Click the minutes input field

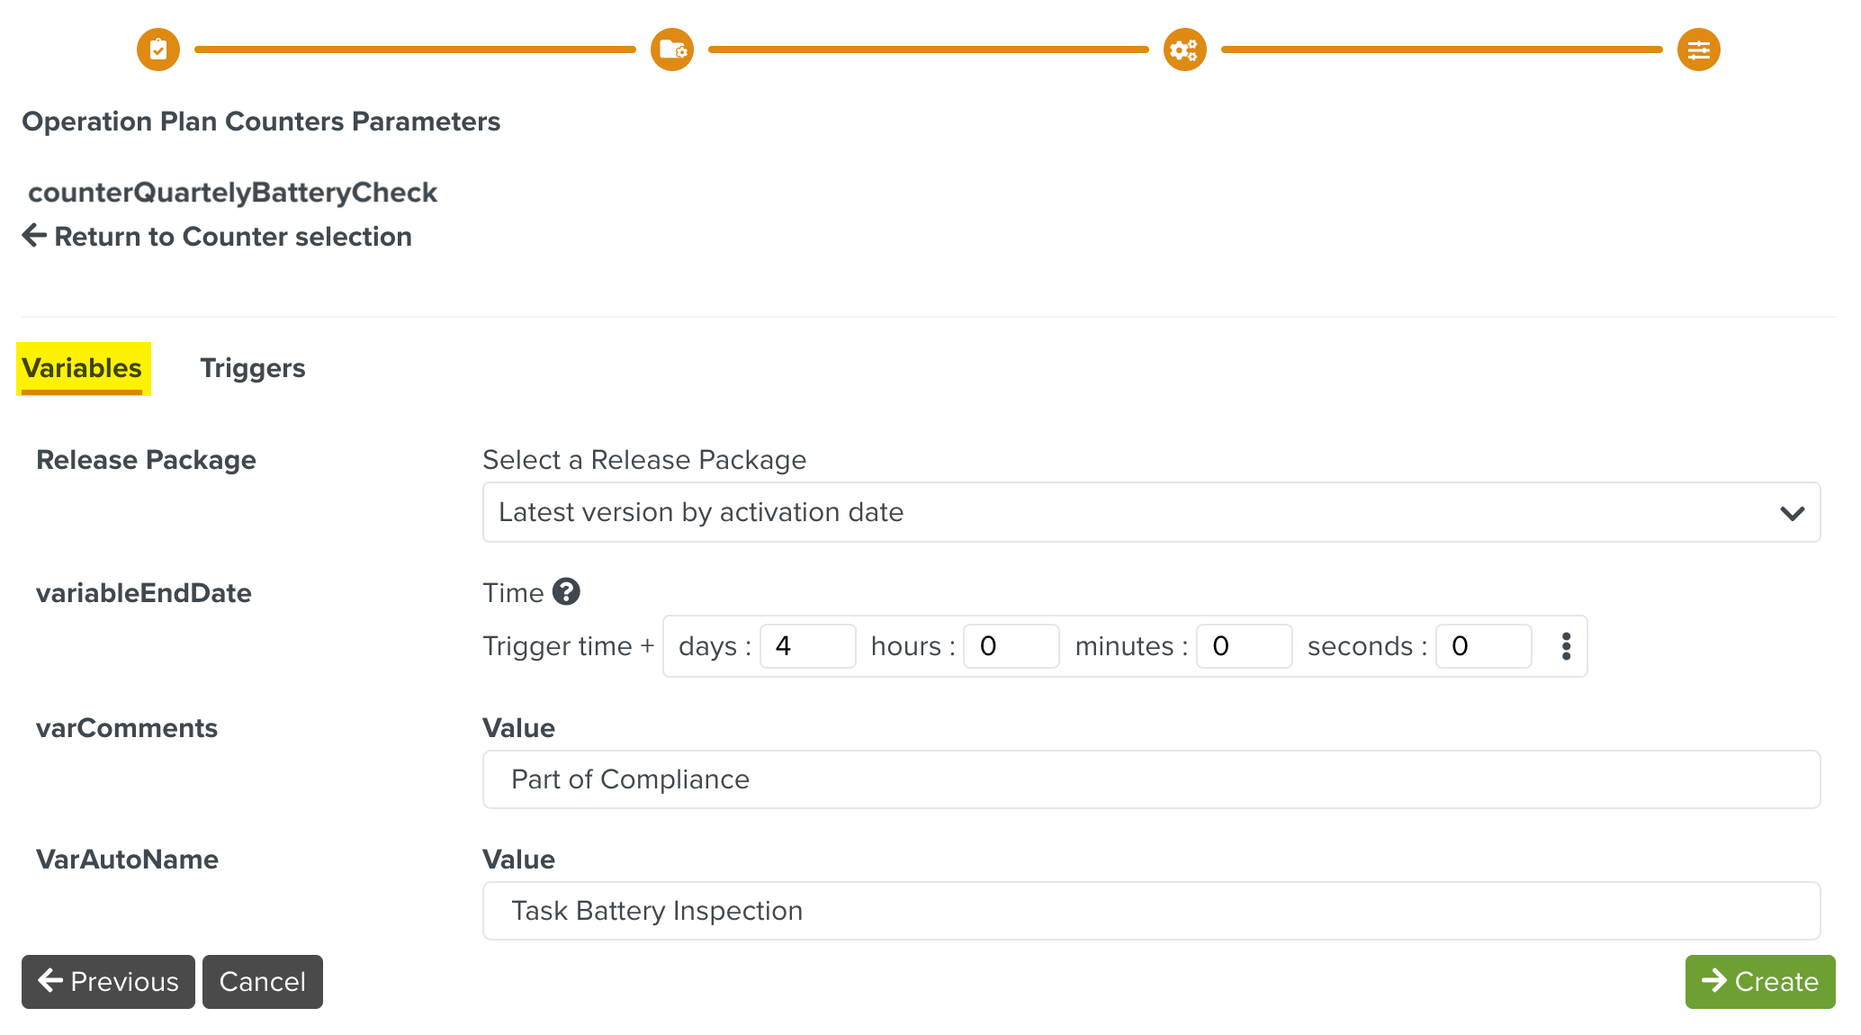[x=1243, y=646]
